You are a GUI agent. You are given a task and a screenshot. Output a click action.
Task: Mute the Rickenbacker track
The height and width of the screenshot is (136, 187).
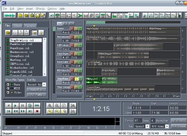[81, 37]
